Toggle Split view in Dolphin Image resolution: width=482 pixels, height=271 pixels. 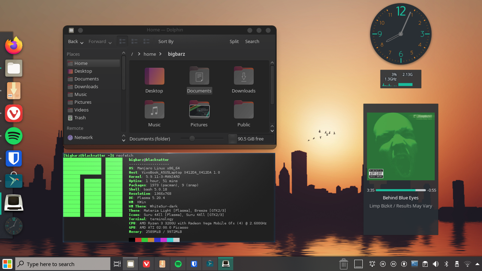coord(234,41)
